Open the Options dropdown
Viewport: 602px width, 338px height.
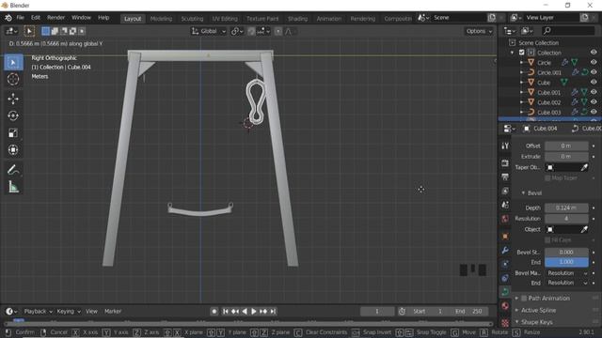click(479, 31)
